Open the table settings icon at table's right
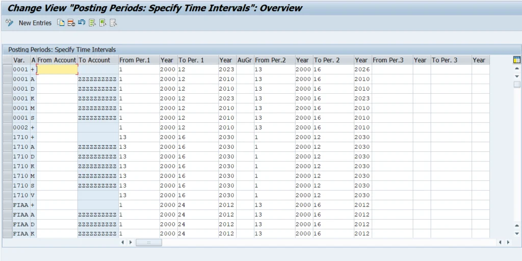Viewport: 522px width, 261px height. pos(517,60)
